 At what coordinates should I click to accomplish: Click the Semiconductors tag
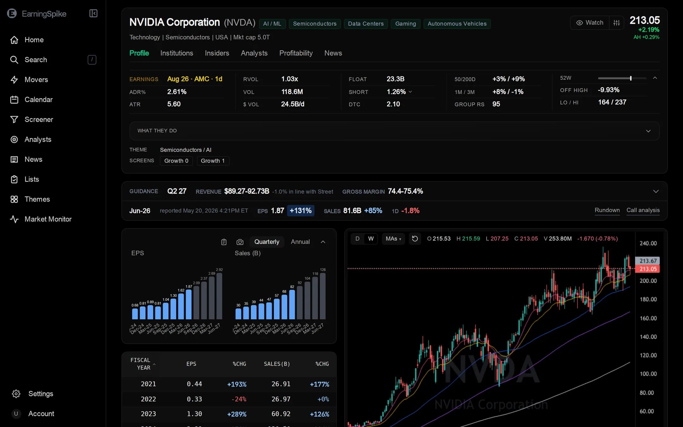point(315,24)
